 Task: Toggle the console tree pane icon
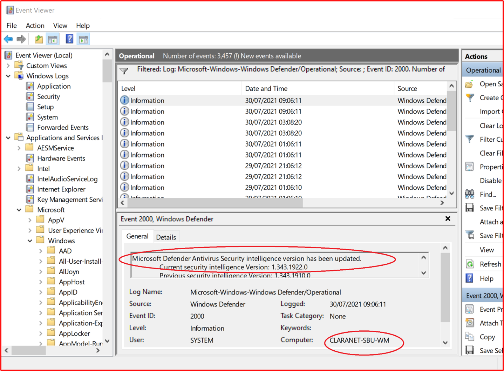pos(53,39)
